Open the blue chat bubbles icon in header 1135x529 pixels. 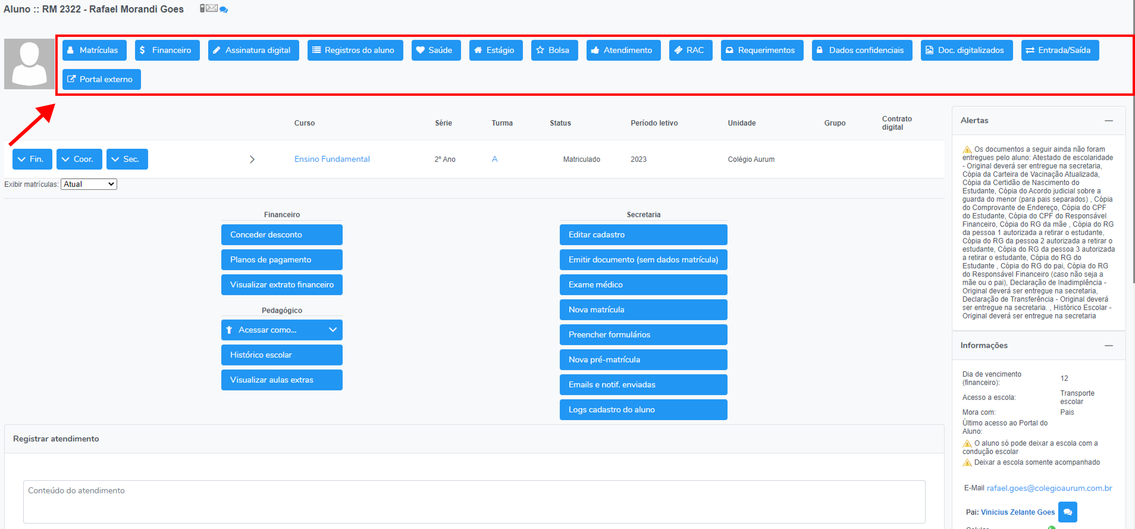(x=223, y=10)
